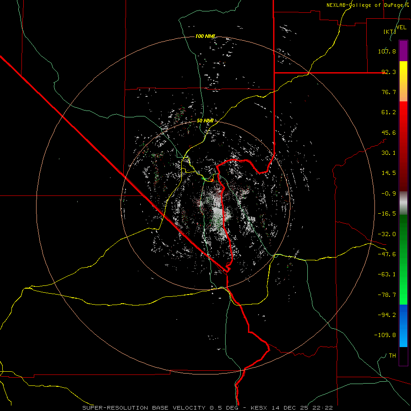
Task: Select the 50 NMI range ring label
Action: pyautogui.click(x=205, y=121)
